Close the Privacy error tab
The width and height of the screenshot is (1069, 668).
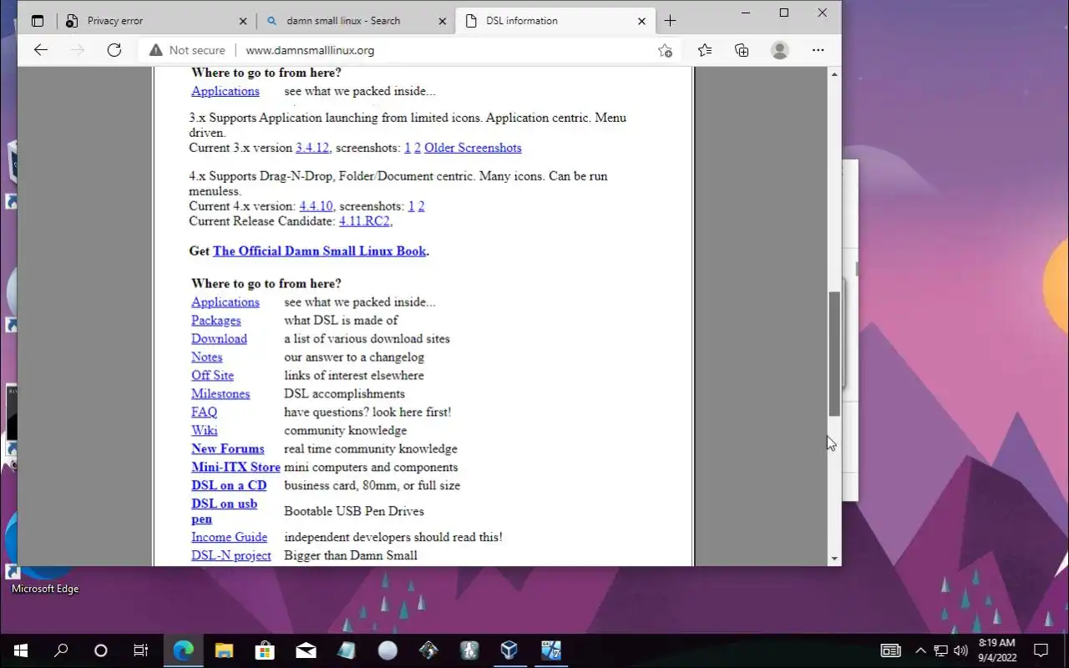[243, 21]
